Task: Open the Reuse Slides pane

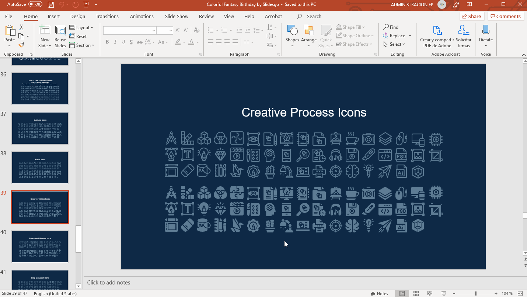Action: pos(60,37)
